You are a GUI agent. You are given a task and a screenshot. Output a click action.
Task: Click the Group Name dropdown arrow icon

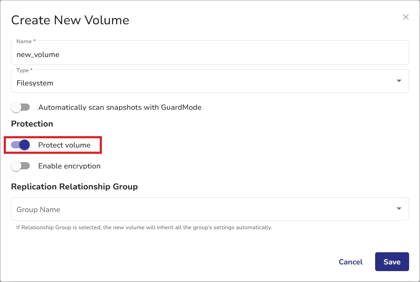pyautogui.click(x=399, y=209)
